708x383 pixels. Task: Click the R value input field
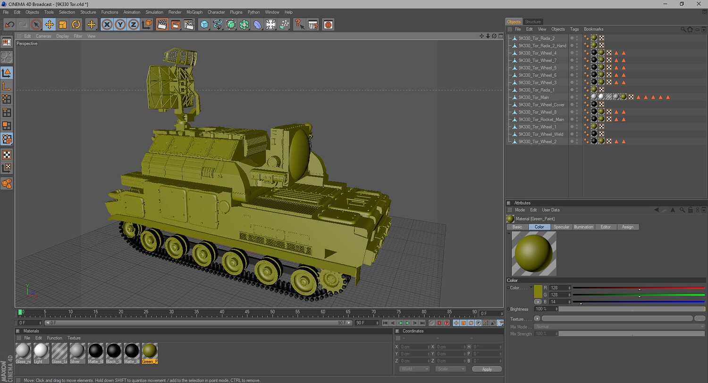[560, 288]
